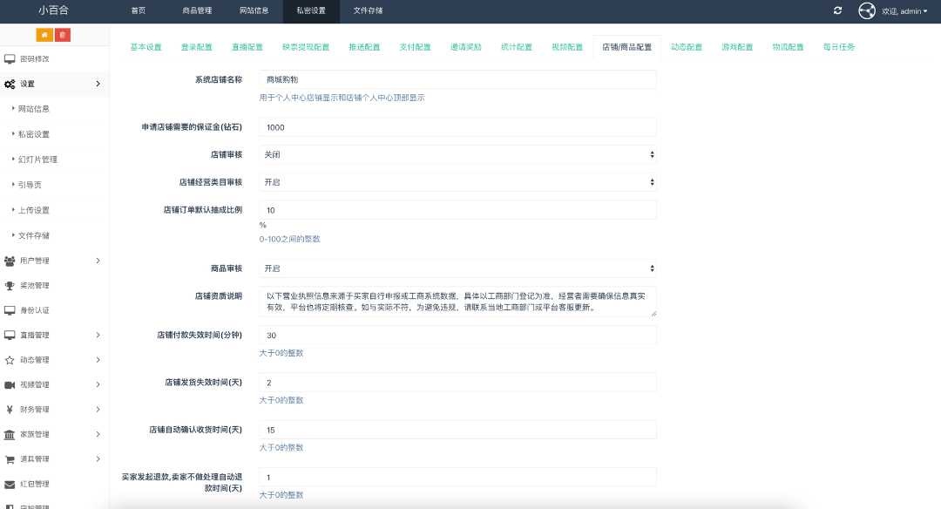Click the 系统店铺名称 input field
941x509 pixels.
[x=457, y=78]
